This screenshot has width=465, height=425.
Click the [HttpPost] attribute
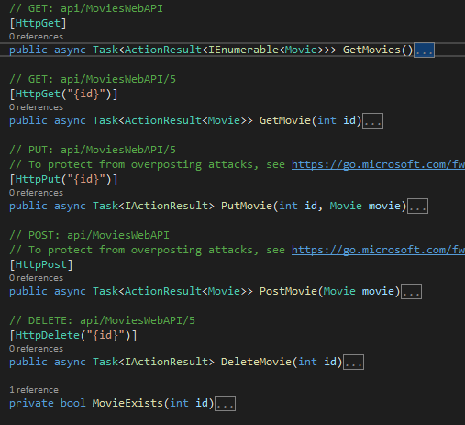(x=41, y=265)
